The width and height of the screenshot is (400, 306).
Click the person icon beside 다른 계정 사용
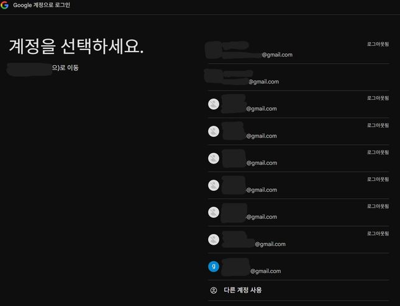point(214,291)
